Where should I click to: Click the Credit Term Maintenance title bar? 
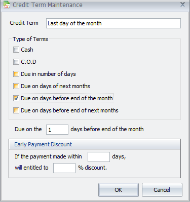(x=95, y=5)
